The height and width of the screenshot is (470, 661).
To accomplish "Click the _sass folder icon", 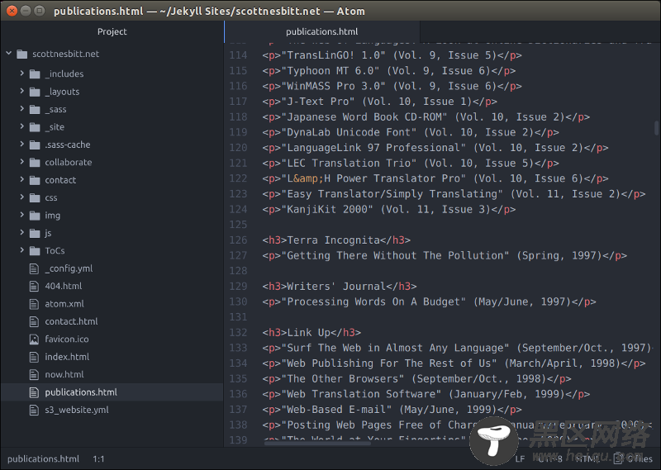I will tap(35, 110).
